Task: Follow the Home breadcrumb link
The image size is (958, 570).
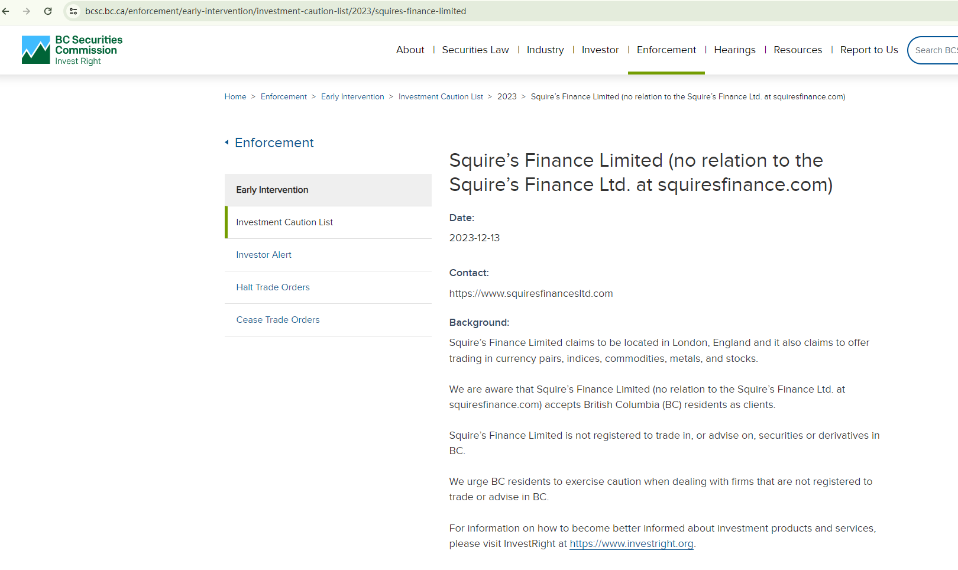Action: point(235,97)
